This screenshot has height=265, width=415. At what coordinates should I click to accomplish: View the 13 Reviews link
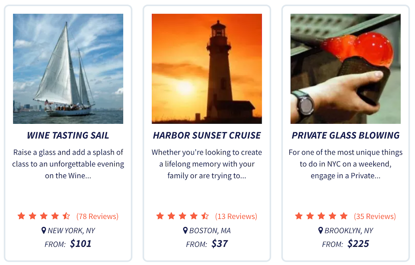(x=236, y=216)
